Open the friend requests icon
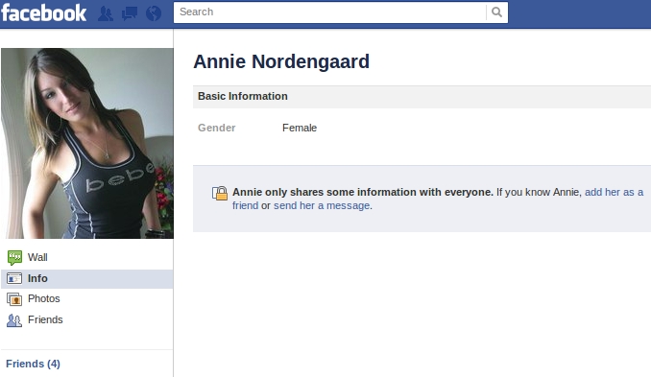This screenshot has height=377, width=651. [x=106, y=13]
